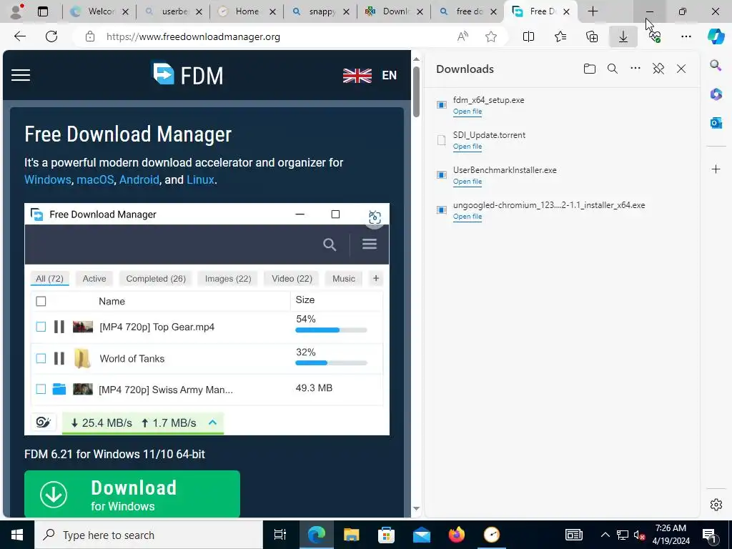Open new browser tab

[x=593, y=11]
